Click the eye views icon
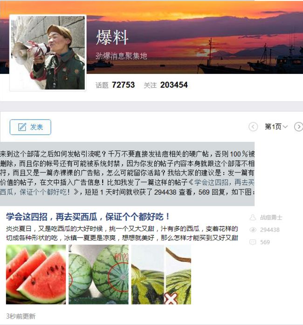Viewport: 303px width, 325px height. click(253, 230)
